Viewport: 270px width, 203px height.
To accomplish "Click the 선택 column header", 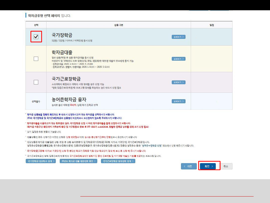I will [36, 25].
